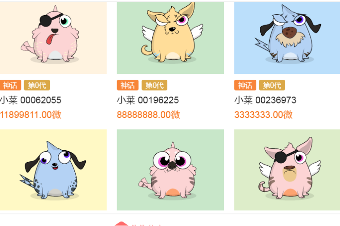340x226 pixels.
Task: Click the 神话 tag above 小莱 00062055
Action: 10,85
